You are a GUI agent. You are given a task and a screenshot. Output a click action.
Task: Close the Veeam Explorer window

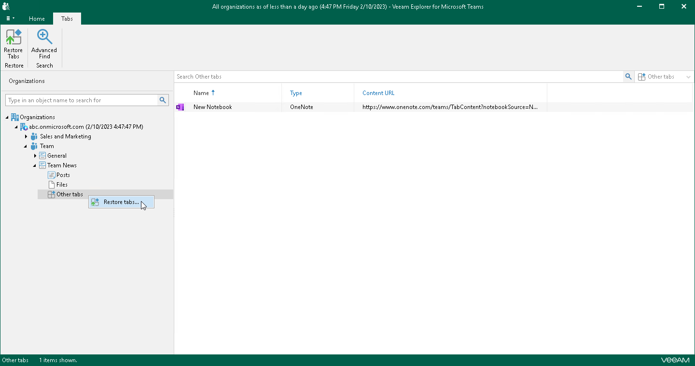coord(684,6)
